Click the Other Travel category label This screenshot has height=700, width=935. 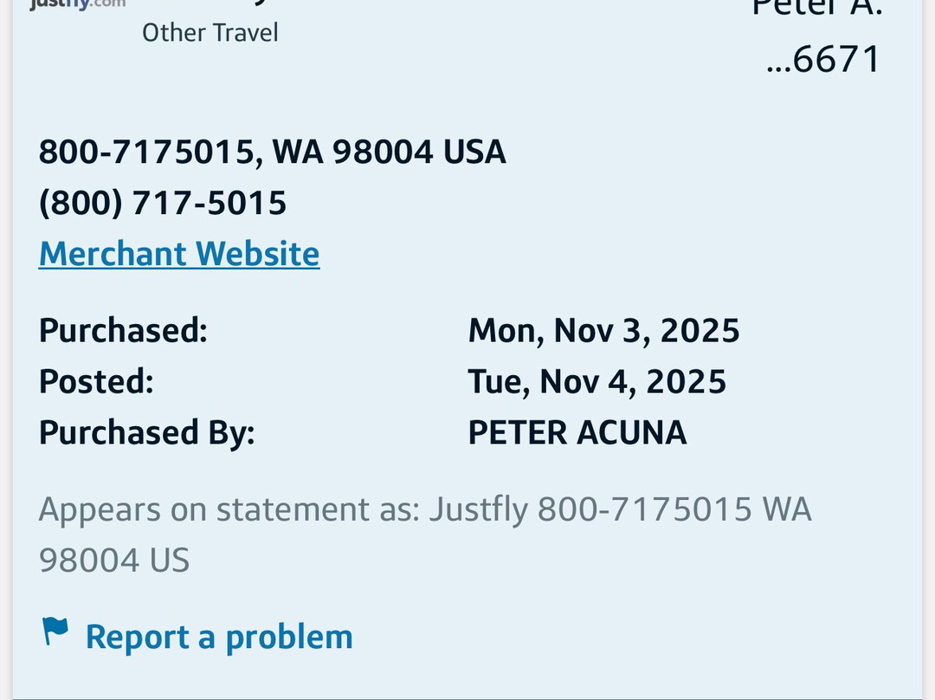tap(210, 33)
